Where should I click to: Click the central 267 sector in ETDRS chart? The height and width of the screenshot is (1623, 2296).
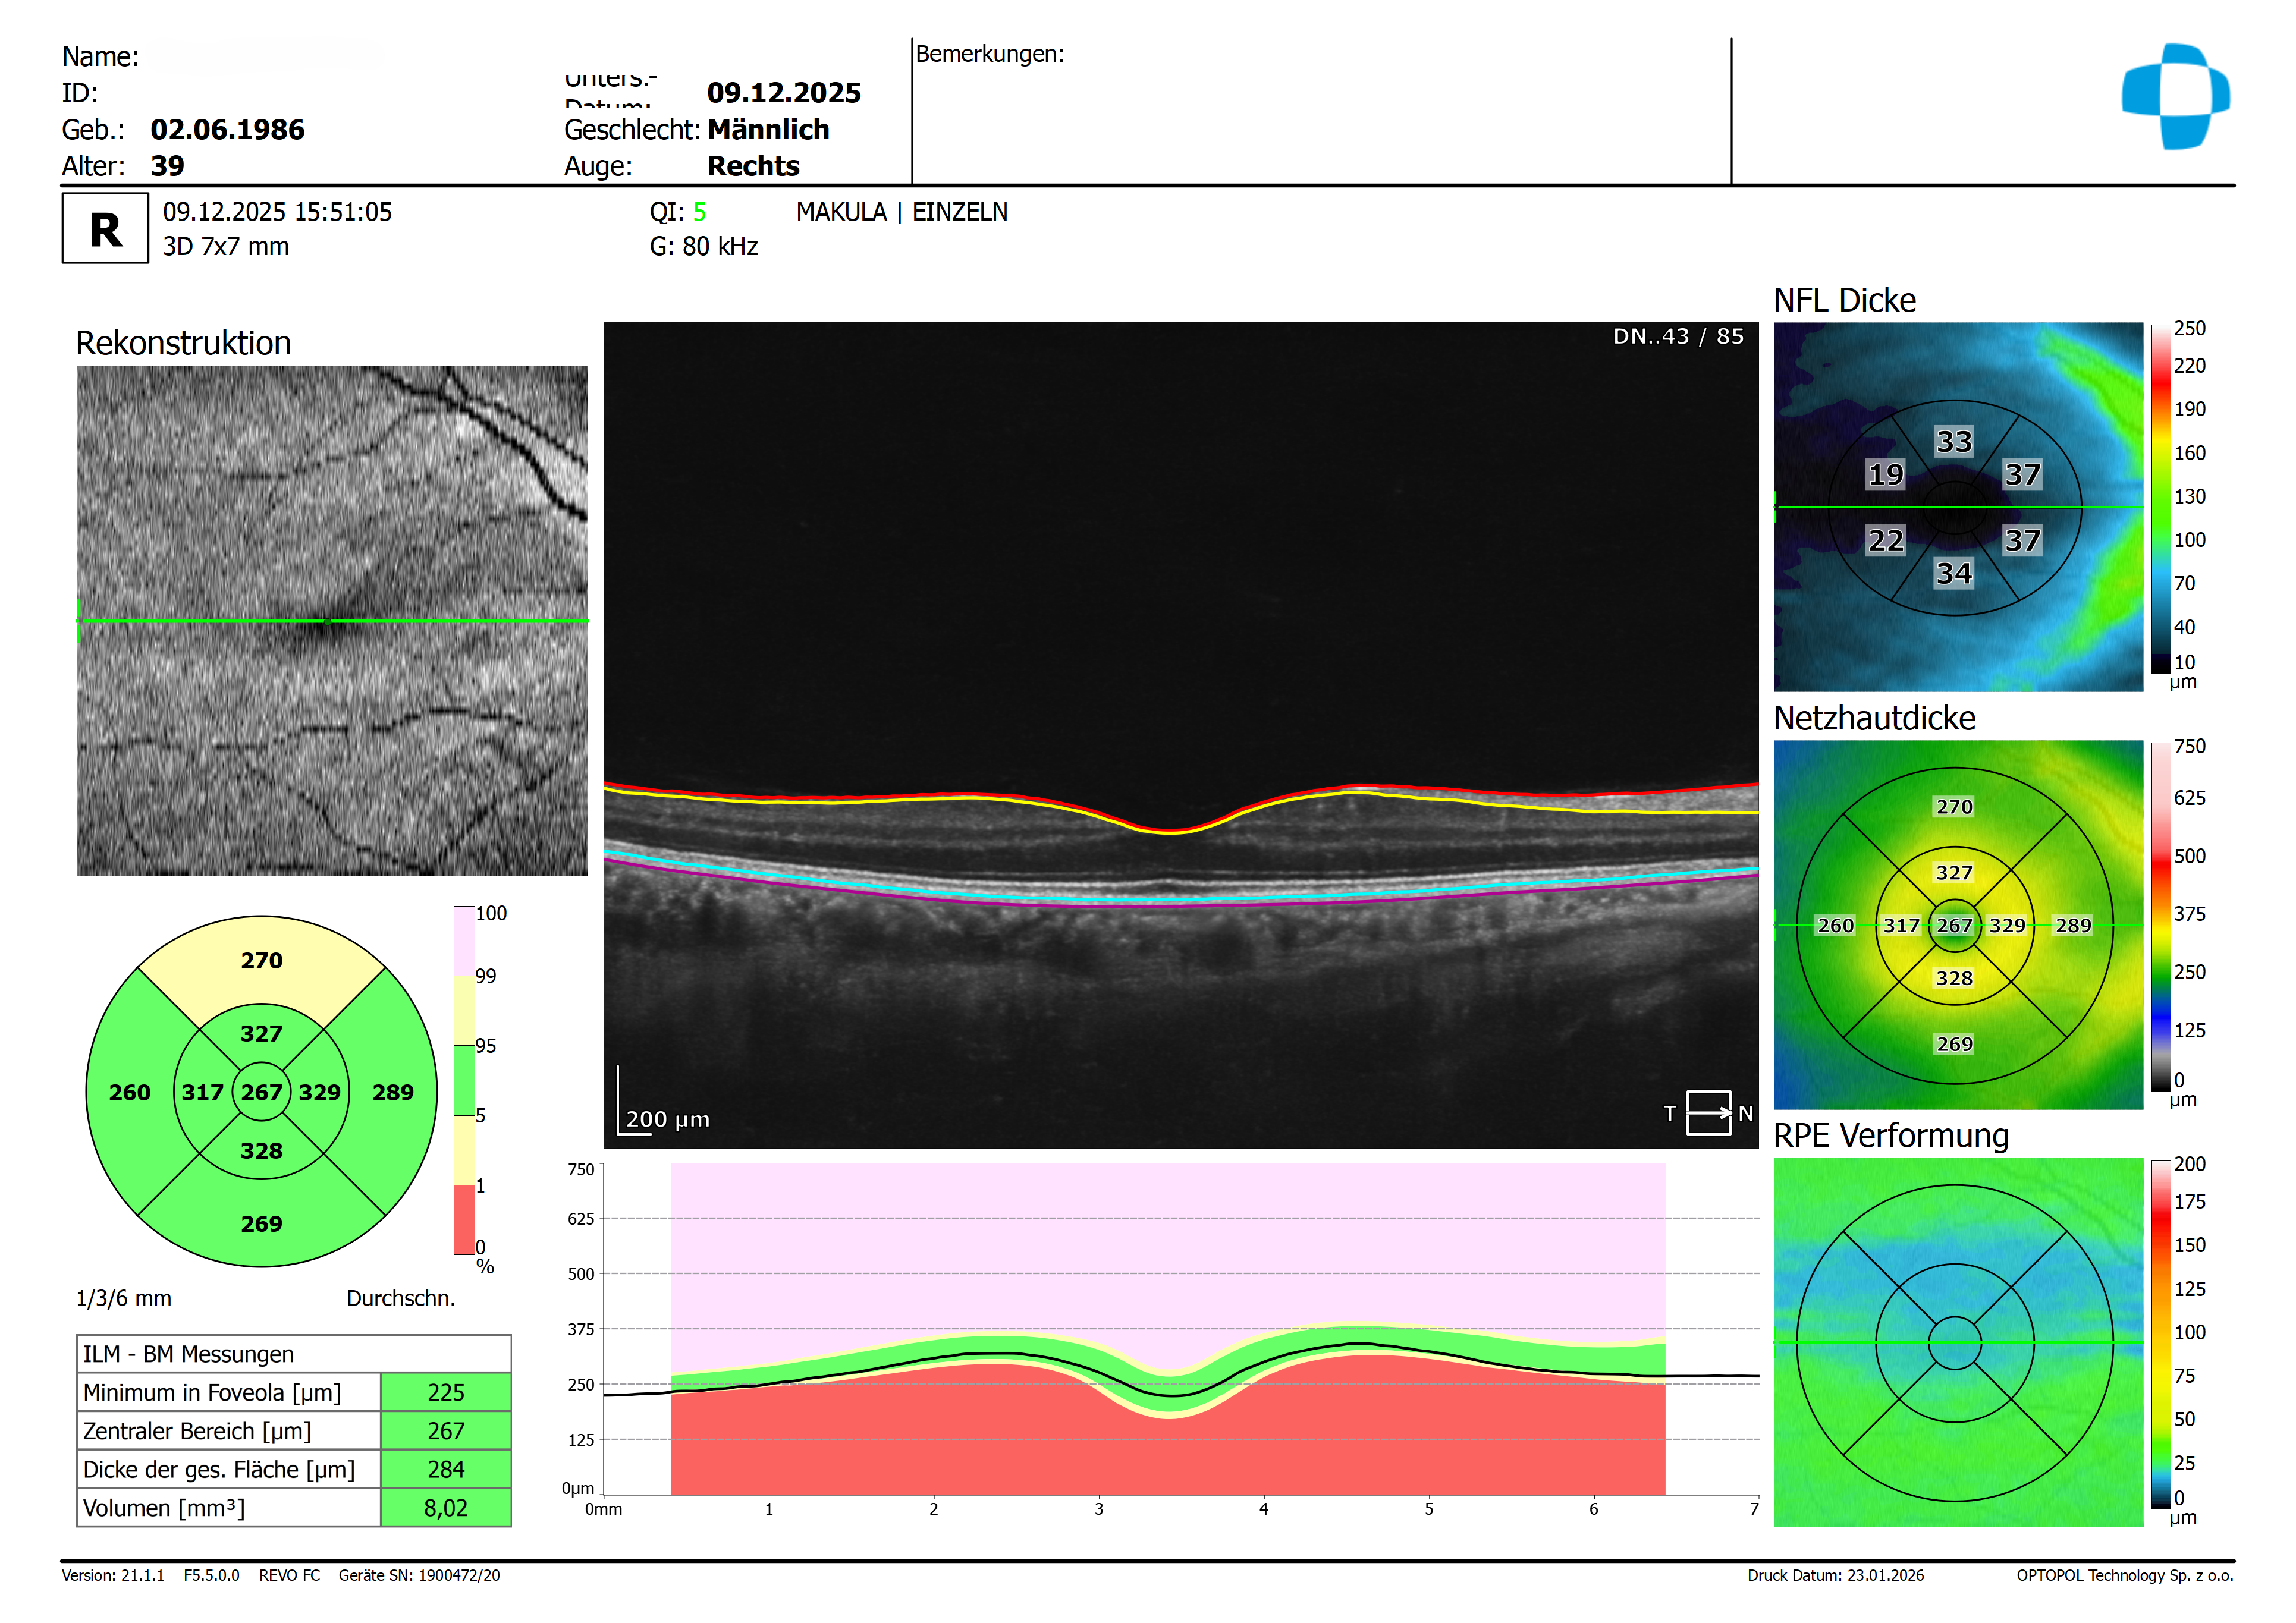click(261, 1091)
